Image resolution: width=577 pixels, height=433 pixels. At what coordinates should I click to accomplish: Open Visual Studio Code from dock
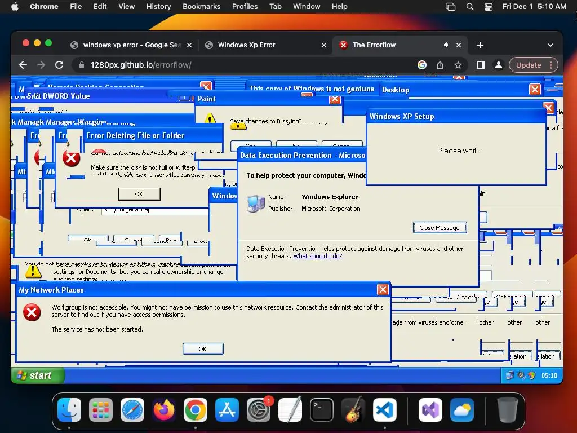tap(385, 410)
